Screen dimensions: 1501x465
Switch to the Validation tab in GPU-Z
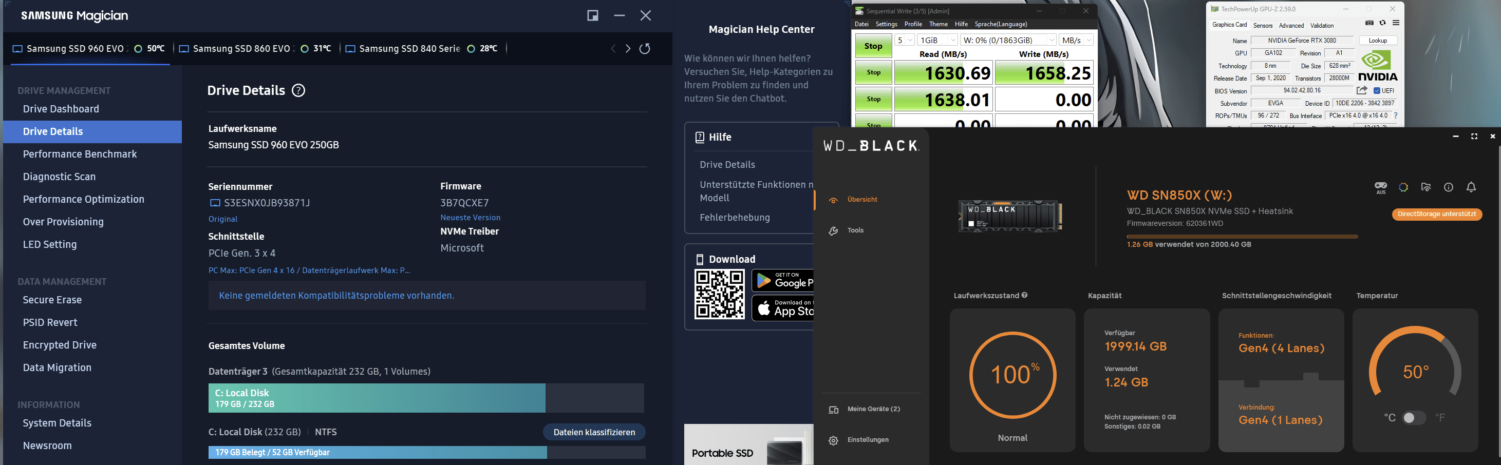pyautogui.click(x=1322, y=26)
